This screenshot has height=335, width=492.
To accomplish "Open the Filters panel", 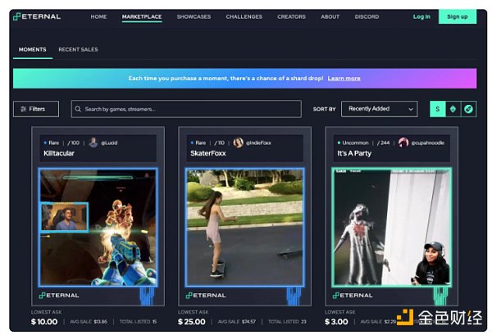I will [x=35, y=109].
